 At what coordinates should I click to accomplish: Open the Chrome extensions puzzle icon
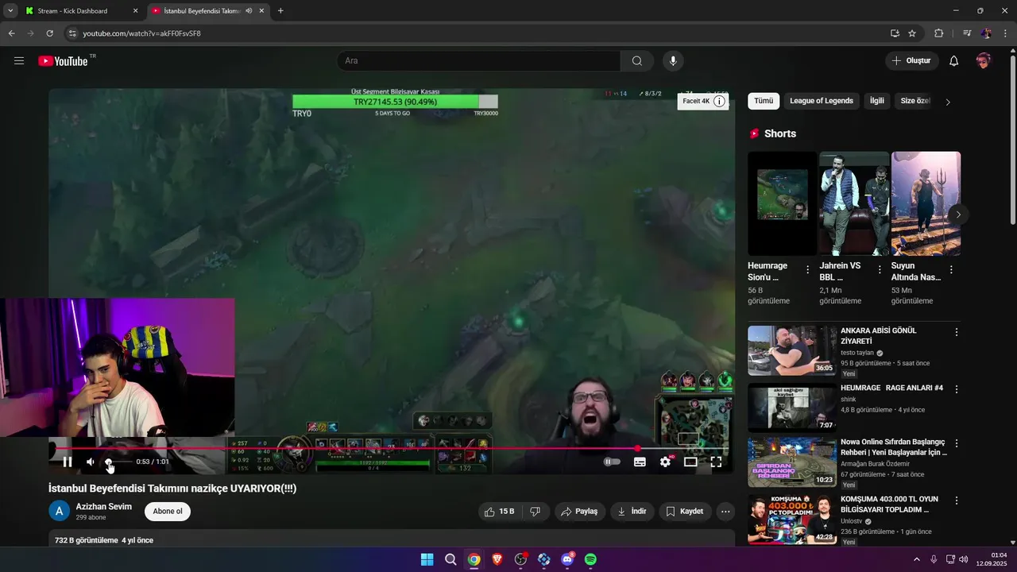pos(938,33)
